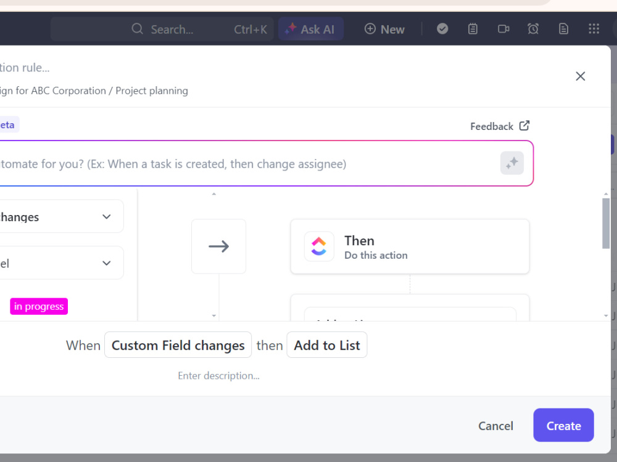This screenshot has height=462, width=617.
Task: Click the search magnifier icon
Action: pos(137,29)
